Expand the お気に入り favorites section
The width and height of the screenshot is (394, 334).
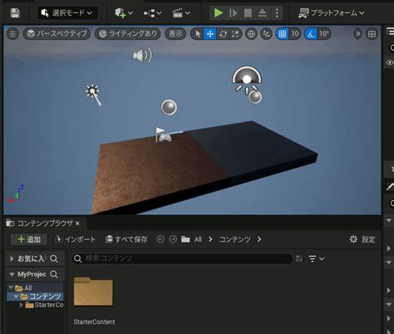click(12, 258)
